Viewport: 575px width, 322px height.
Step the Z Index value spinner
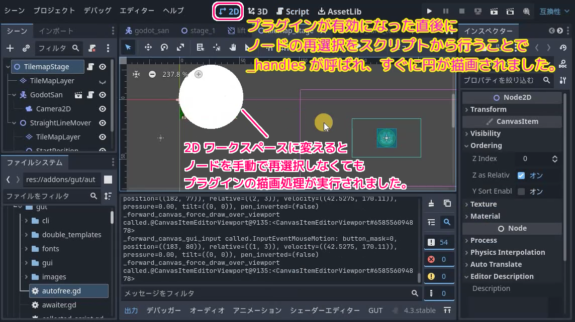[554, 159]
